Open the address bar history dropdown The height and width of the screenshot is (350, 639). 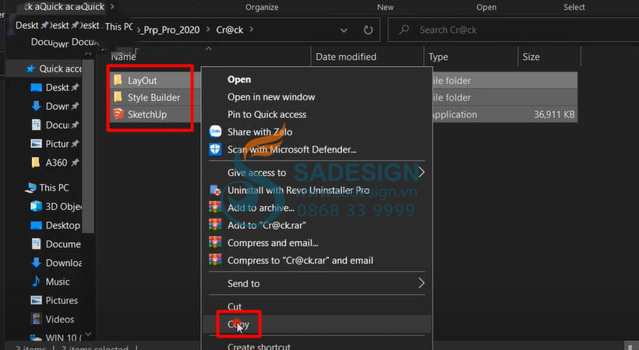(344, 30)
